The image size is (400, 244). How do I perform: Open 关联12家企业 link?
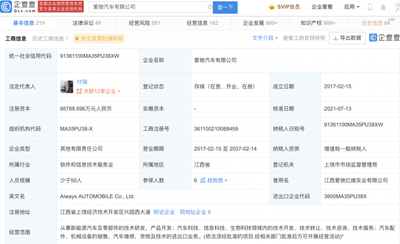click(x=98, y=91)
